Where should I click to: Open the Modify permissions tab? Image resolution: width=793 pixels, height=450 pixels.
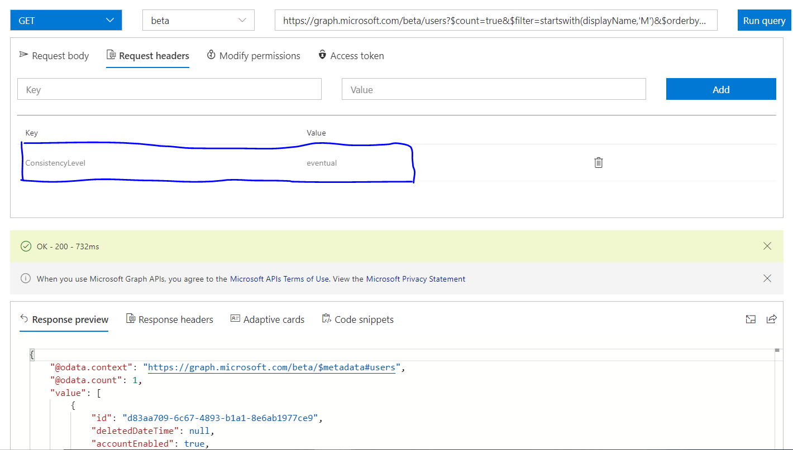254,56
